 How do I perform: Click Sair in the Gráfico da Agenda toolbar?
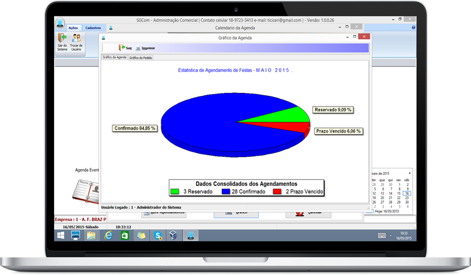click(x=125, y=48)
